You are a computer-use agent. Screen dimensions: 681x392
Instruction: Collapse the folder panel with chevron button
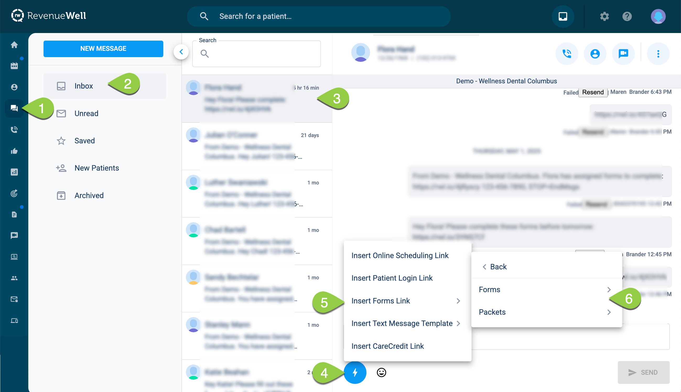(181, 52)
